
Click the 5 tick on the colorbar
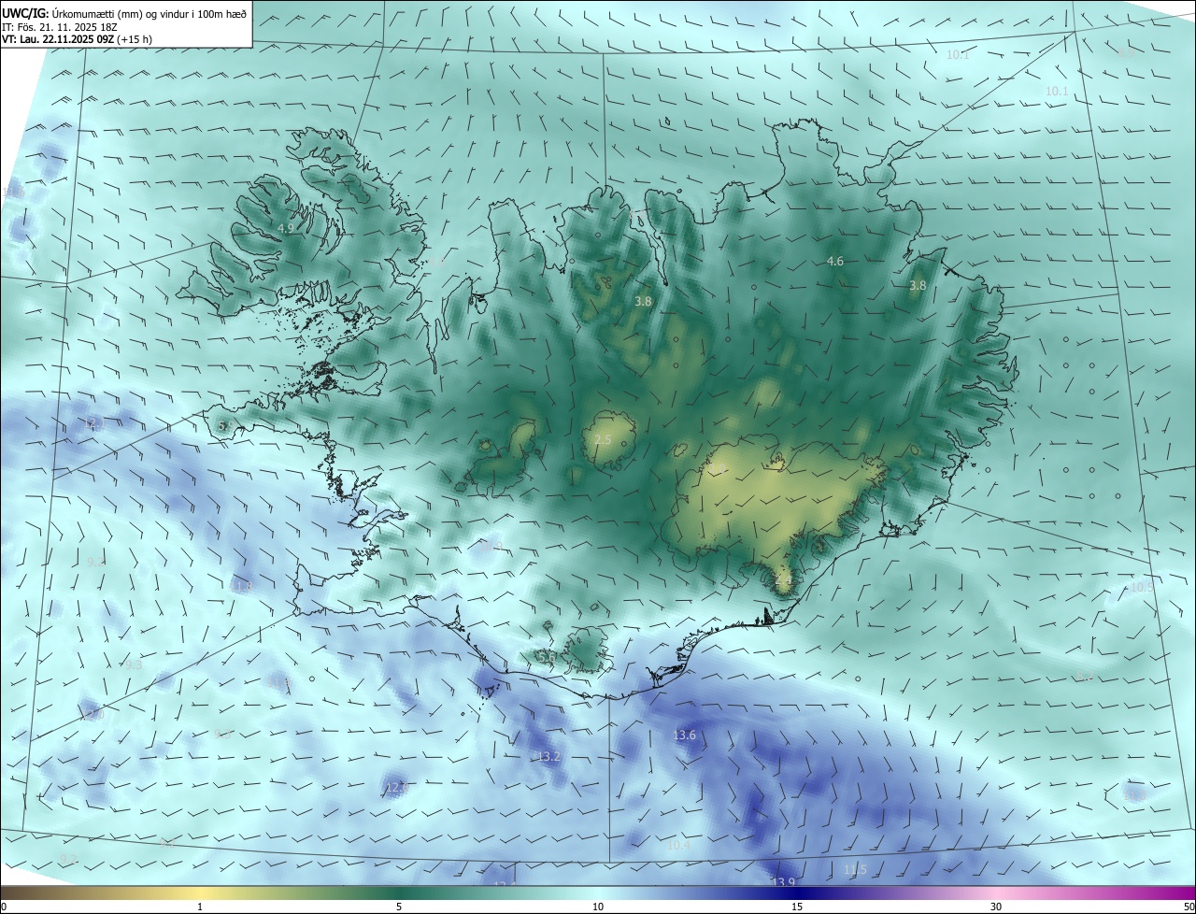pos(399,907)
